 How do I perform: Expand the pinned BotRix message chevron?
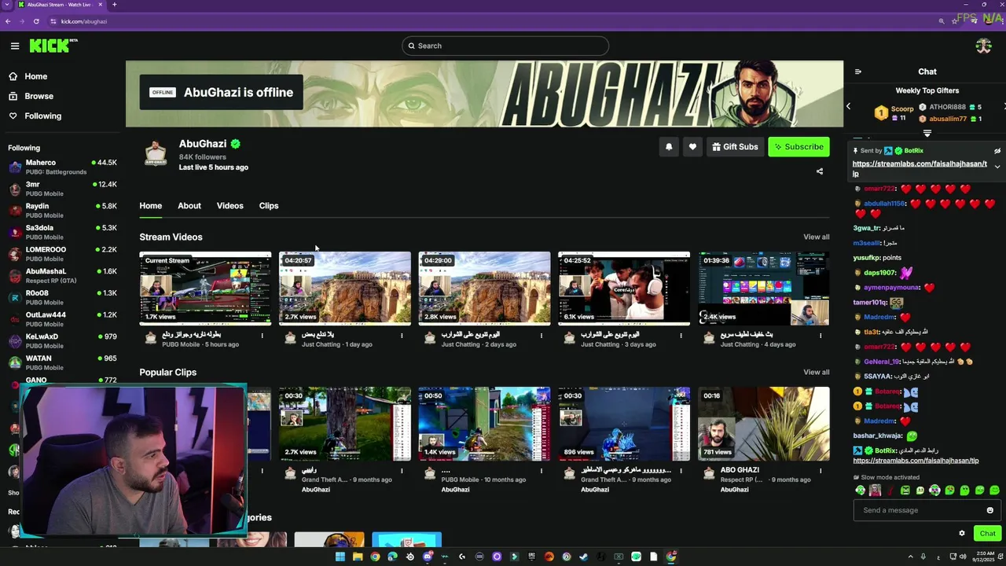[997, 167]
